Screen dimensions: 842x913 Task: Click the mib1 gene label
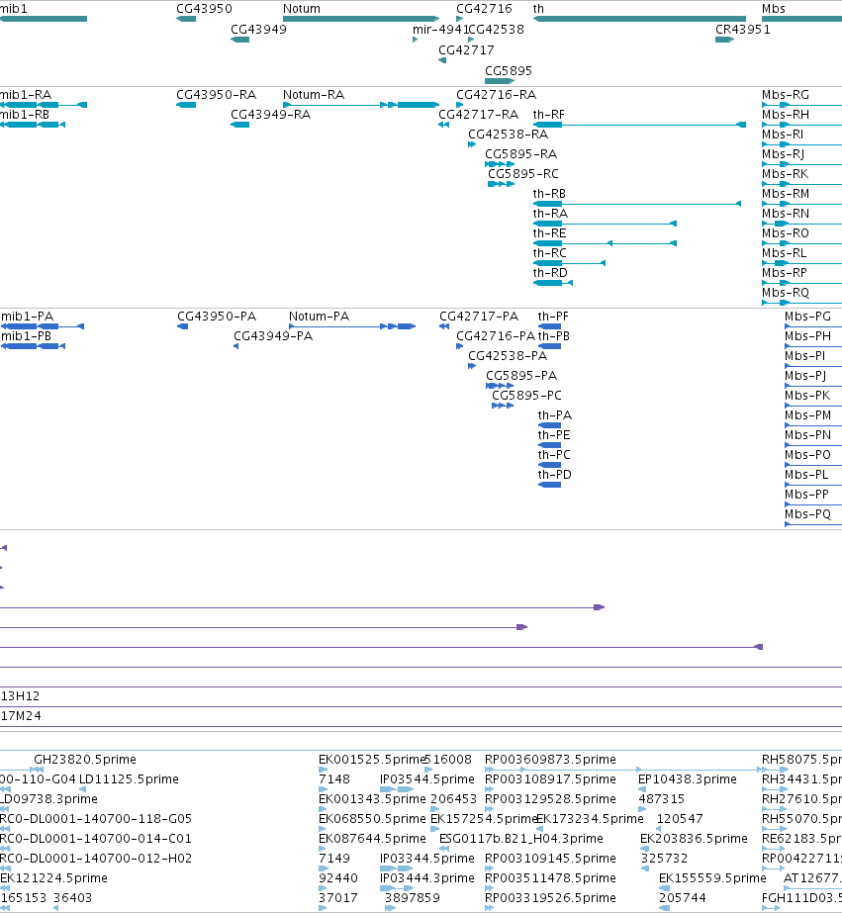14,9
